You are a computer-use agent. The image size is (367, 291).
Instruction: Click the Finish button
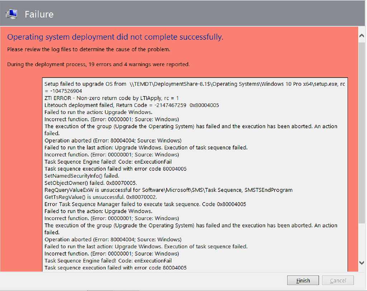pos(303,280)
